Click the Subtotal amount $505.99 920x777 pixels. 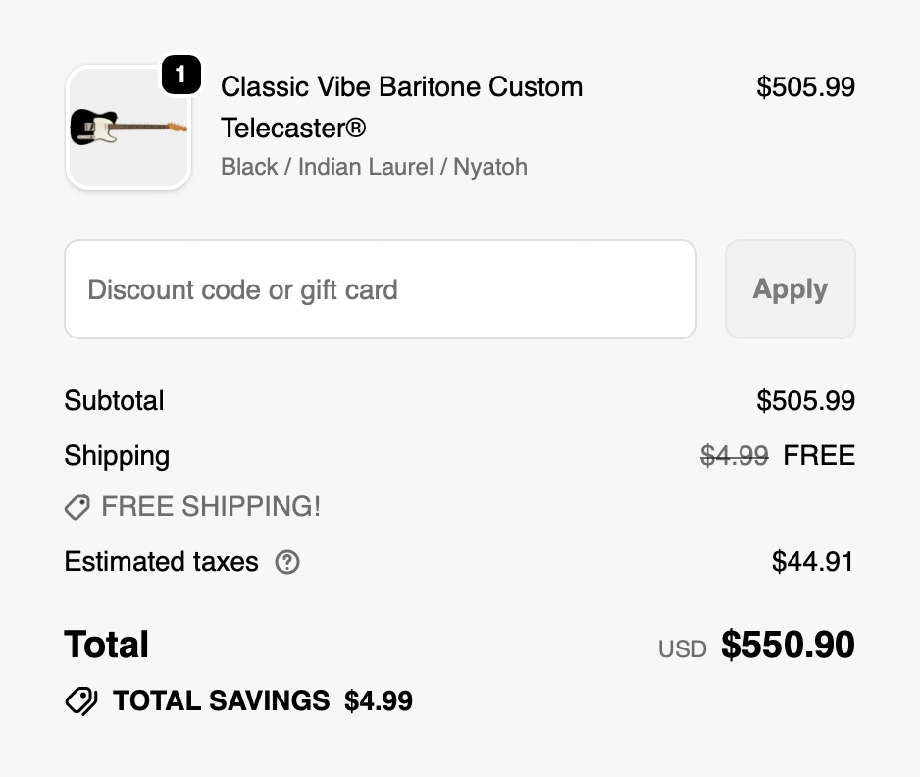[x=805, y=400]
